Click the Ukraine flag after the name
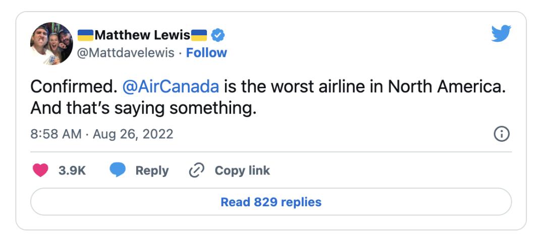Screen dimensions: 545x236 coord(199,35)
